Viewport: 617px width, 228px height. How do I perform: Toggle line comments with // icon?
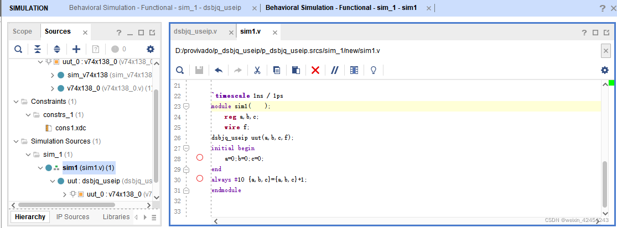[335, 70]
